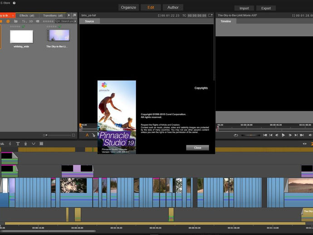Open the multi-camera grid icon in toolbar

coord(41,143)
